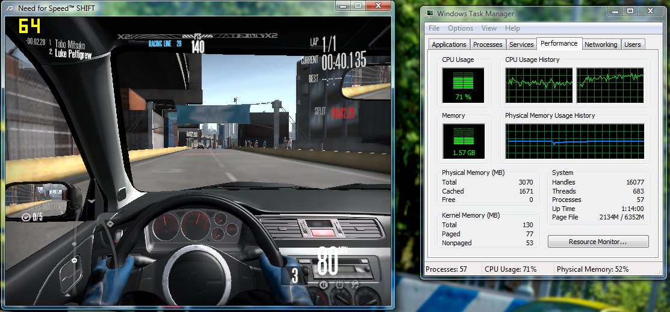Screen dimensions: 670x312
Task: Click the Up Time value 1:14:00
Action: (633, 209)
